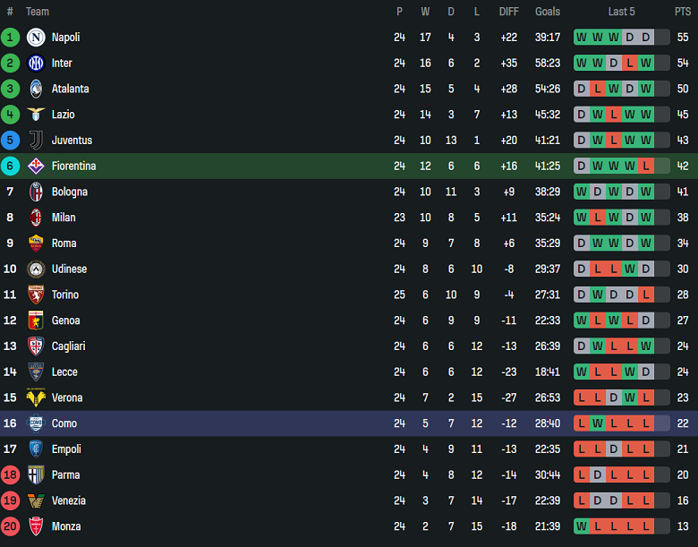Click the red position 20 badge
This screenshot has width=698, height=547.
tap(10, 526)
